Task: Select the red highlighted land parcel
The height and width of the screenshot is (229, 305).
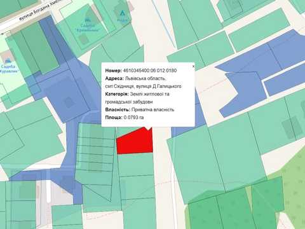Action: click(x=135, y=141)
